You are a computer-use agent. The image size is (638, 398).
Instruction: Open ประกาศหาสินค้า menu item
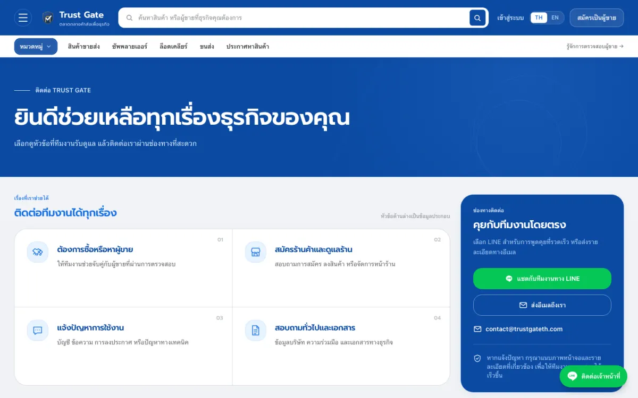point(248,47)
